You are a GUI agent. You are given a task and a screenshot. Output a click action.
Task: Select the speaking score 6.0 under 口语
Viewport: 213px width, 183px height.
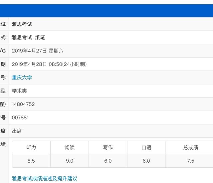coord(146,161)
